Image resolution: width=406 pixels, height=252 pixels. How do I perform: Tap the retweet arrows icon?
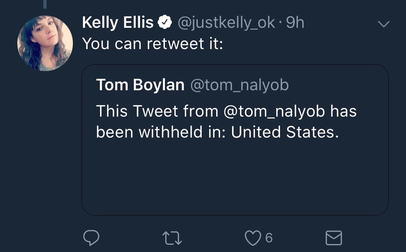tap(172, 238)
